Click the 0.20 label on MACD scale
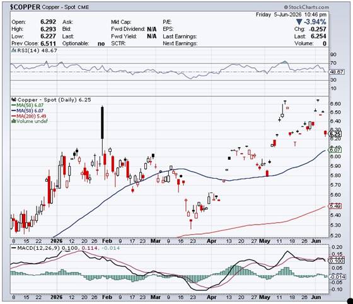 coord(337,247)
